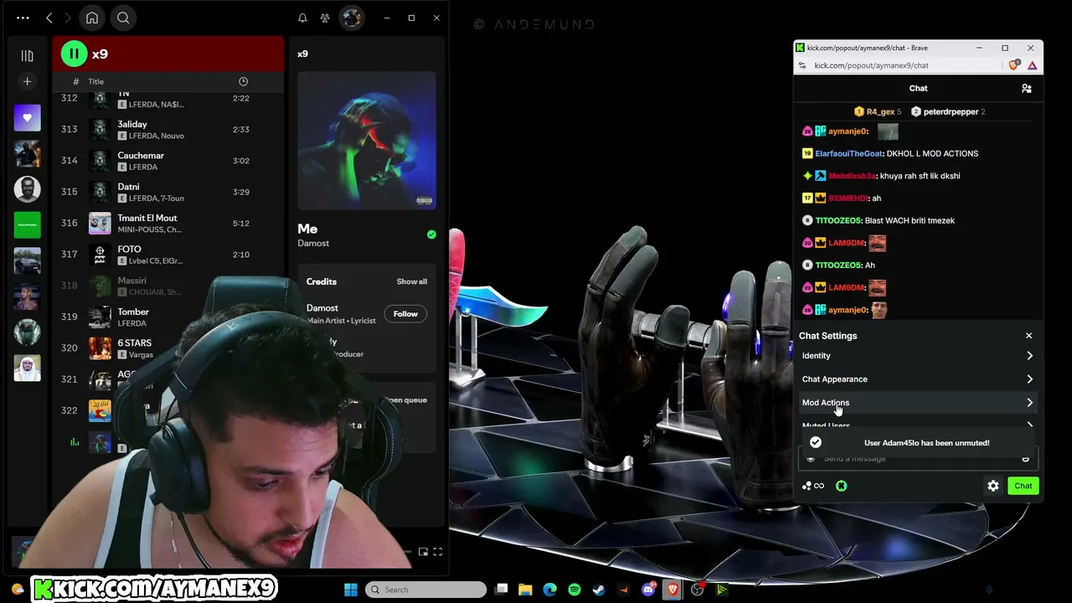Open artist Damost under the song title
This screenshot has height=603, width=1072.
313,244
